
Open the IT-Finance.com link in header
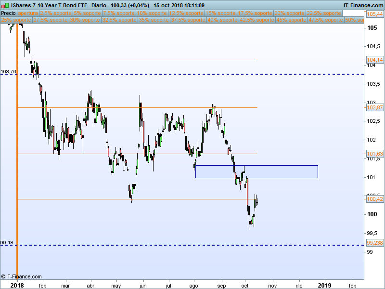363,5
